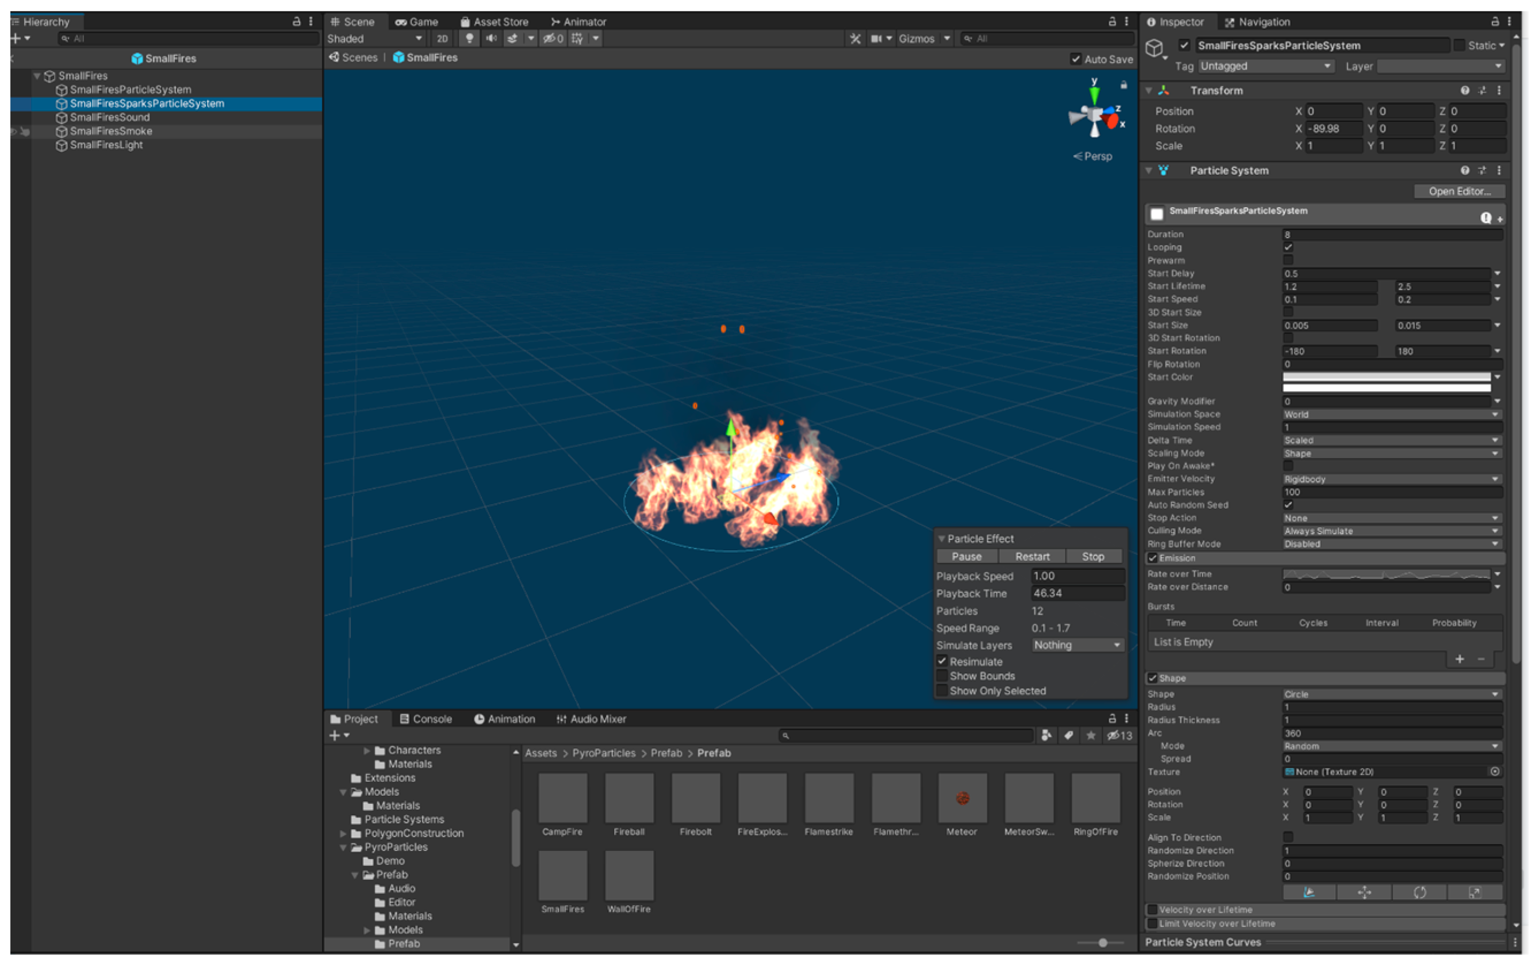
Task: Toggle scene lighting with the lightbulb icon
Action: pyautogui.click(x=469, y=38)
